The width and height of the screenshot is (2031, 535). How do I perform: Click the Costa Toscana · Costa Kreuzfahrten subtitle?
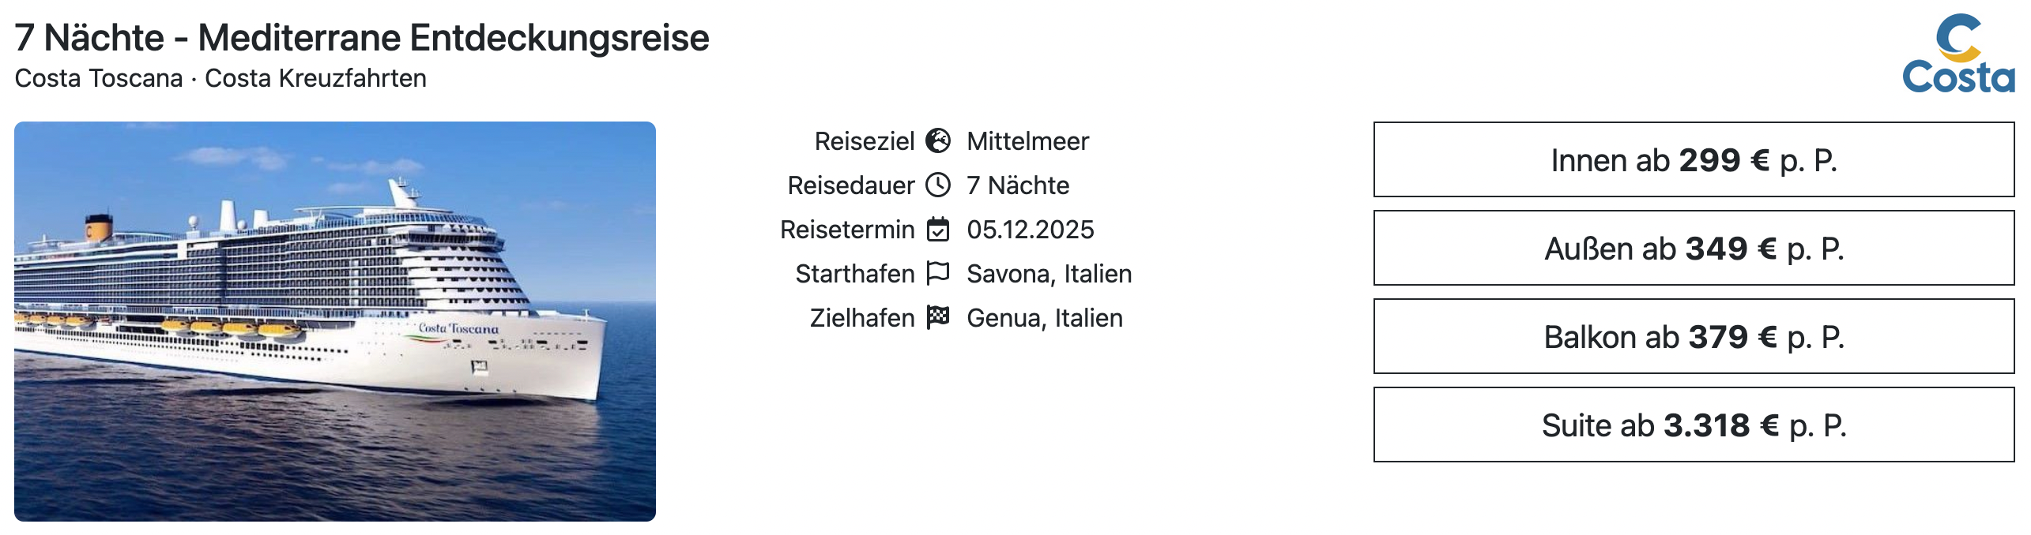220,79
